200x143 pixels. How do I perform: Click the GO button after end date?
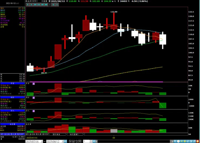tap(65, 141)
